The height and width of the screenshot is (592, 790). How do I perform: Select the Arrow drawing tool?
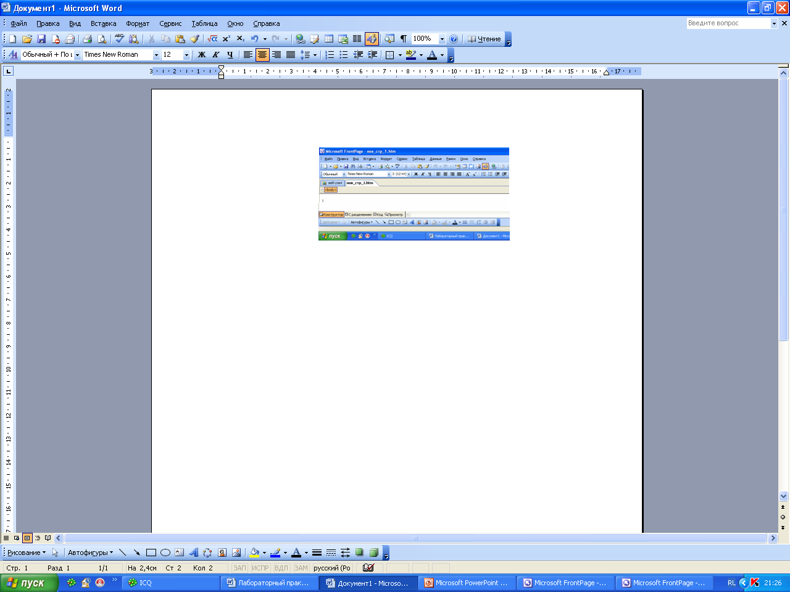click(136, 553)
